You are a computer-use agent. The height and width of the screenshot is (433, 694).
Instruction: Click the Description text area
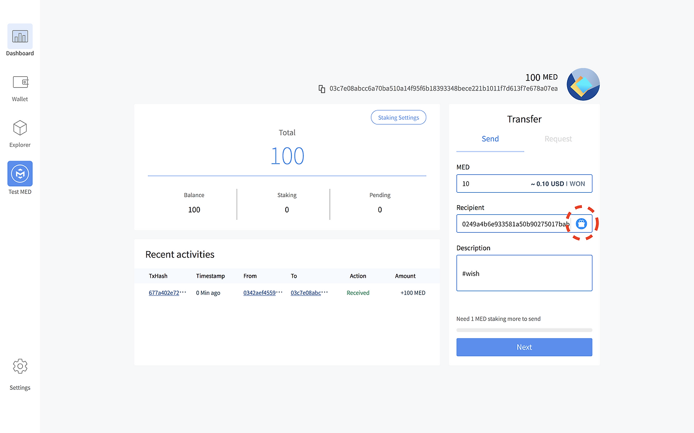pyautogui.click(x=524, y=273)
